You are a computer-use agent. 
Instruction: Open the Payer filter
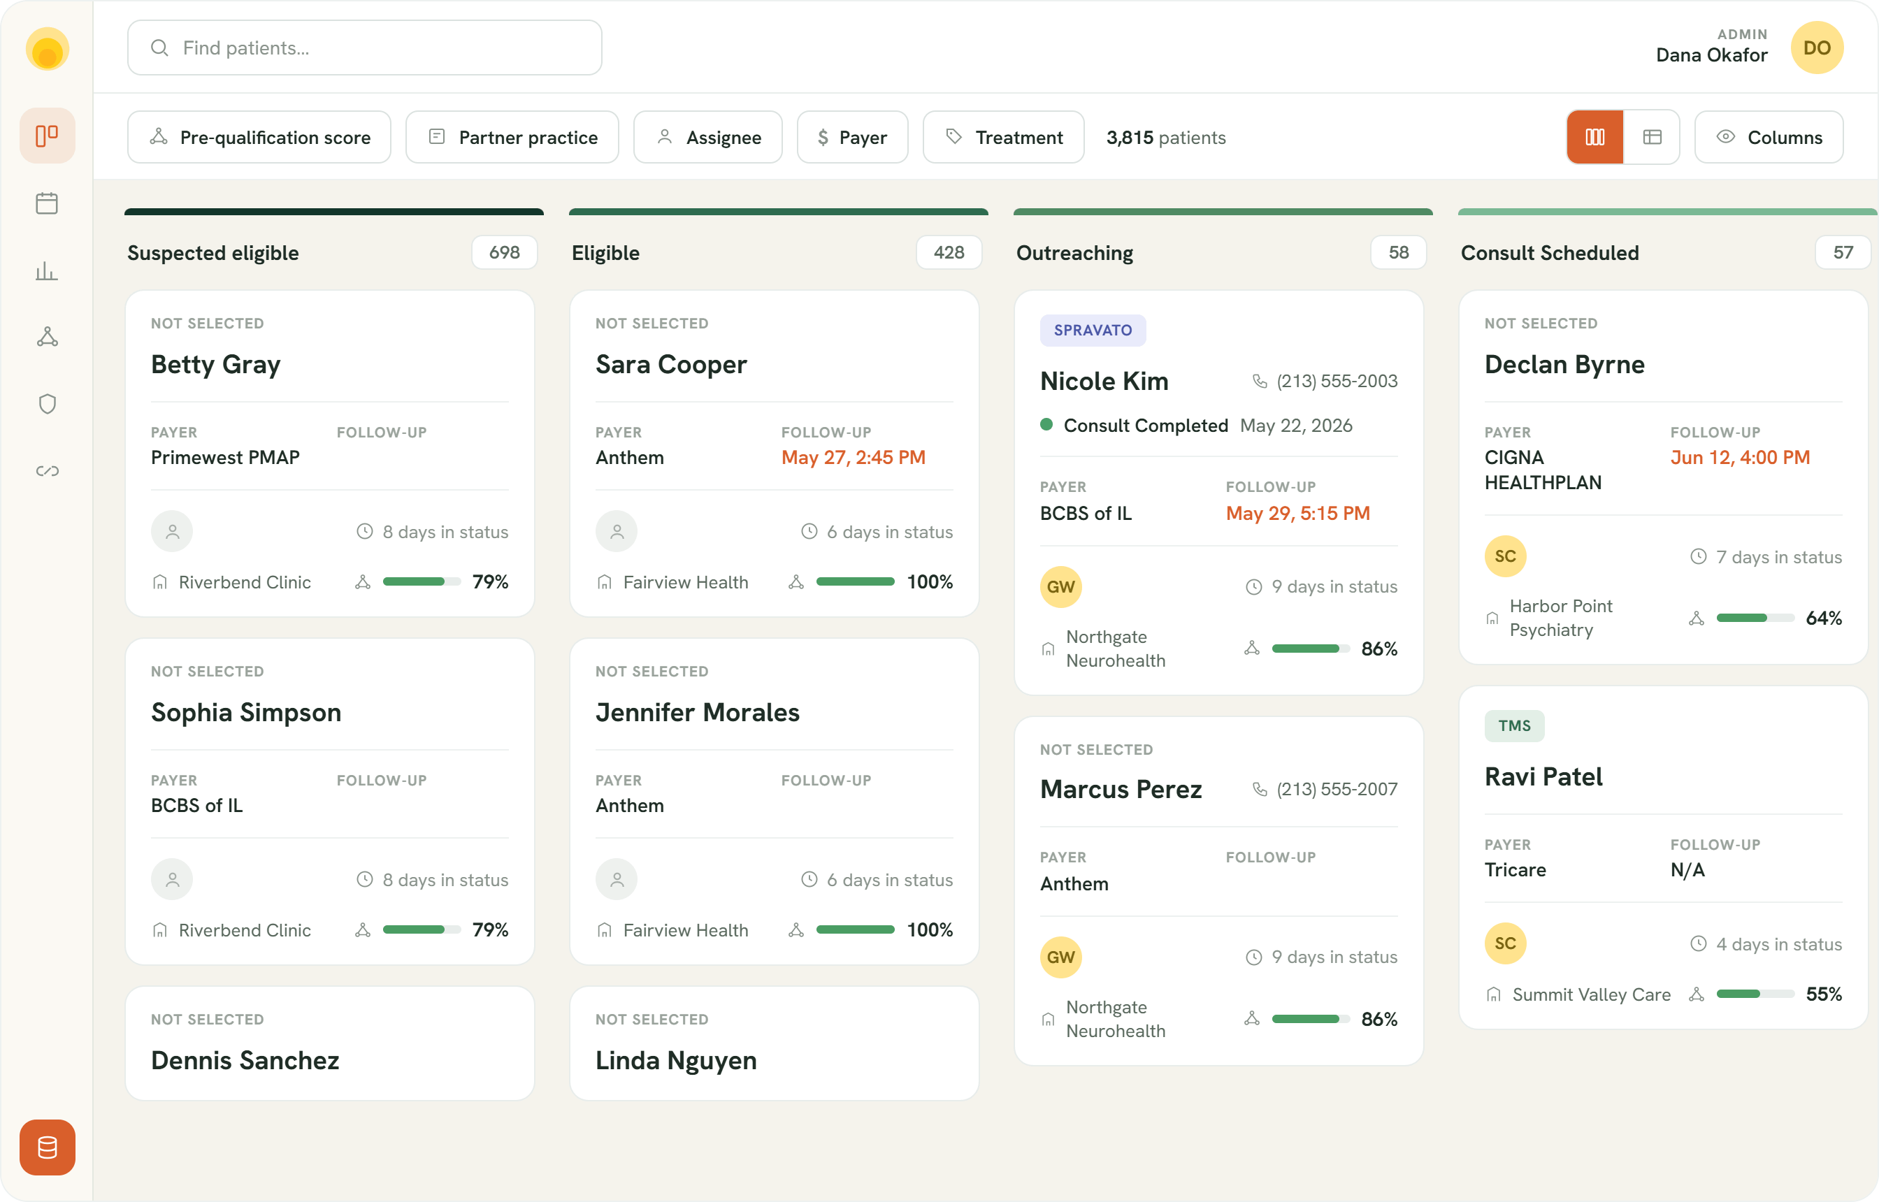(x=851, y=138)
